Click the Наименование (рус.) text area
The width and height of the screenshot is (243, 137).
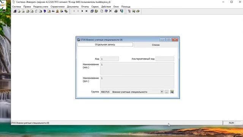pos(137,82)
